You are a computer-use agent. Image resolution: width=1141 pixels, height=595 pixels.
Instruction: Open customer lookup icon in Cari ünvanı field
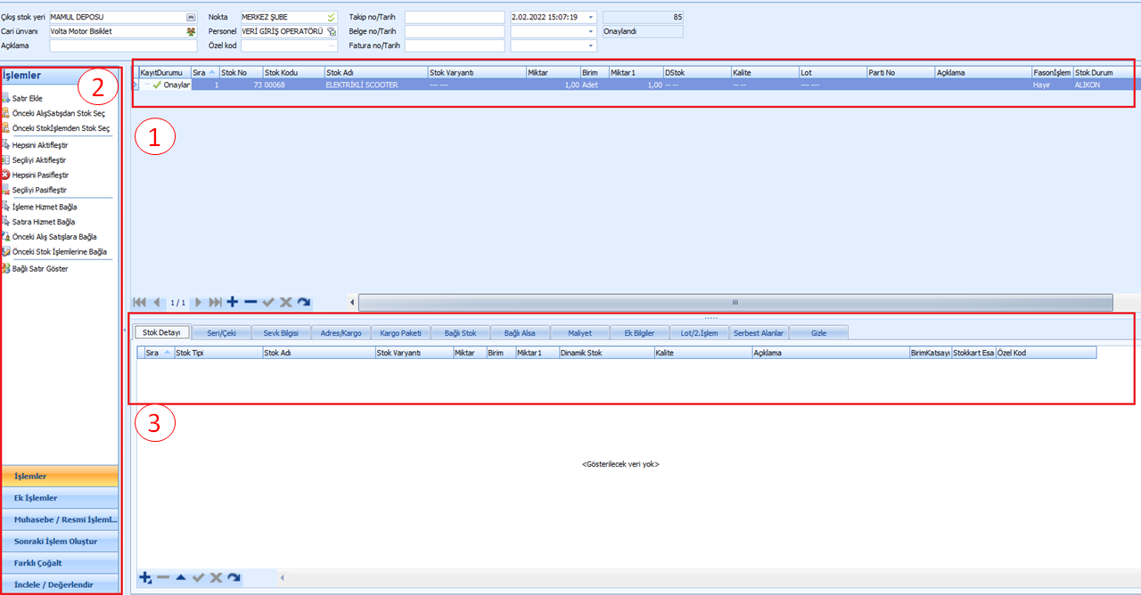(x=191, y=31)
